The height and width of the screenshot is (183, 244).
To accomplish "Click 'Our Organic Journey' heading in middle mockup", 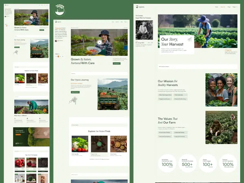I will (80, 80).
